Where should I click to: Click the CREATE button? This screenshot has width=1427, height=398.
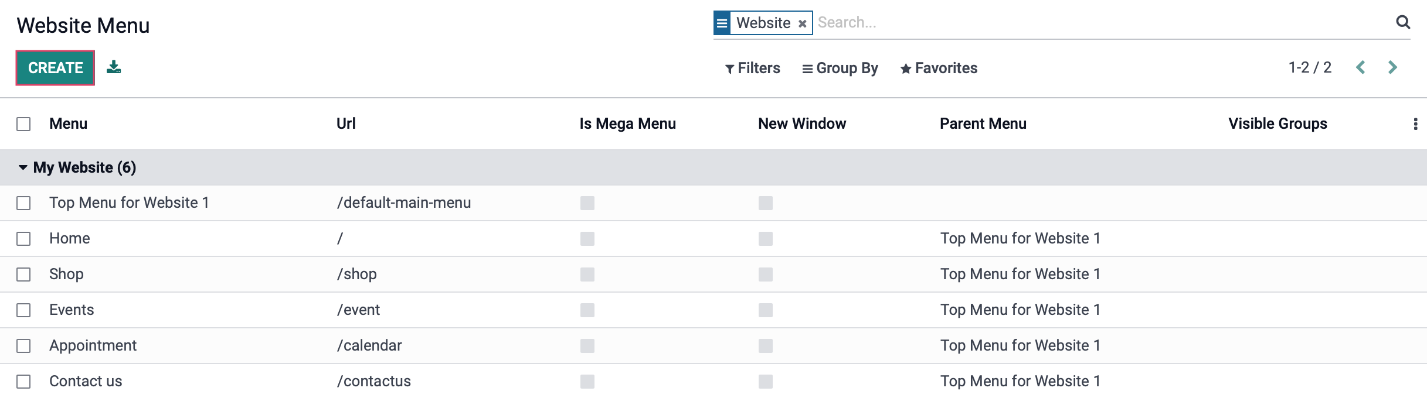55,68
